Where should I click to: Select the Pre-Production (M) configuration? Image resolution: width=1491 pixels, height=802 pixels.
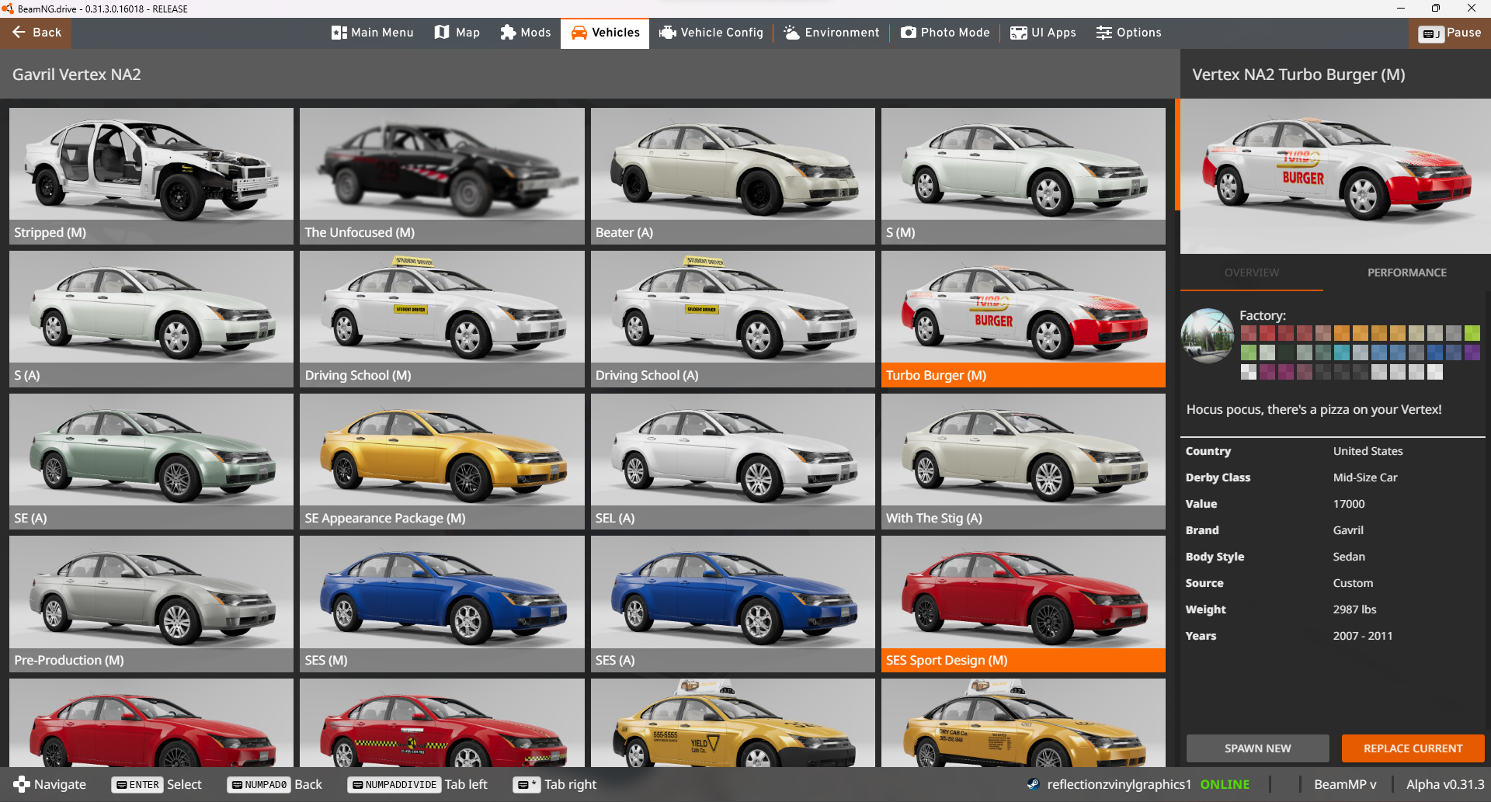[x=151, y=604]
